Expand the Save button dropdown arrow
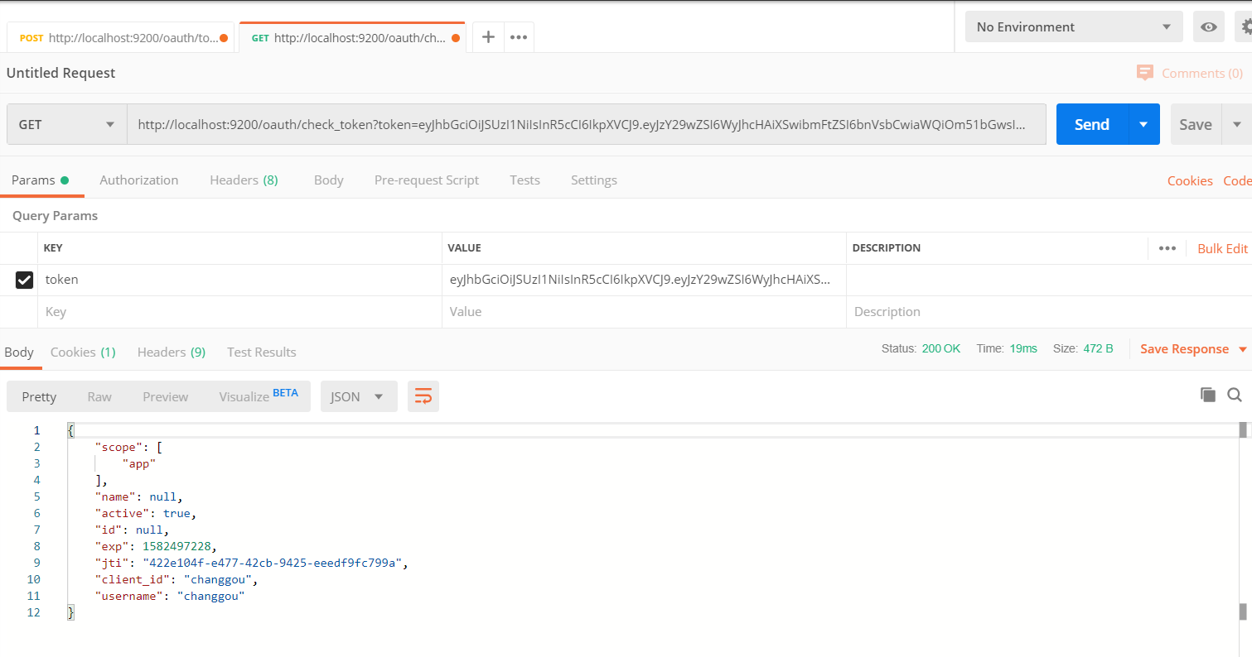 [1237, 124]
